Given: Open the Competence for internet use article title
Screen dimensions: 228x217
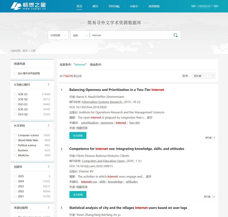Looking at the screenshot, I should (x=127, y=149).
